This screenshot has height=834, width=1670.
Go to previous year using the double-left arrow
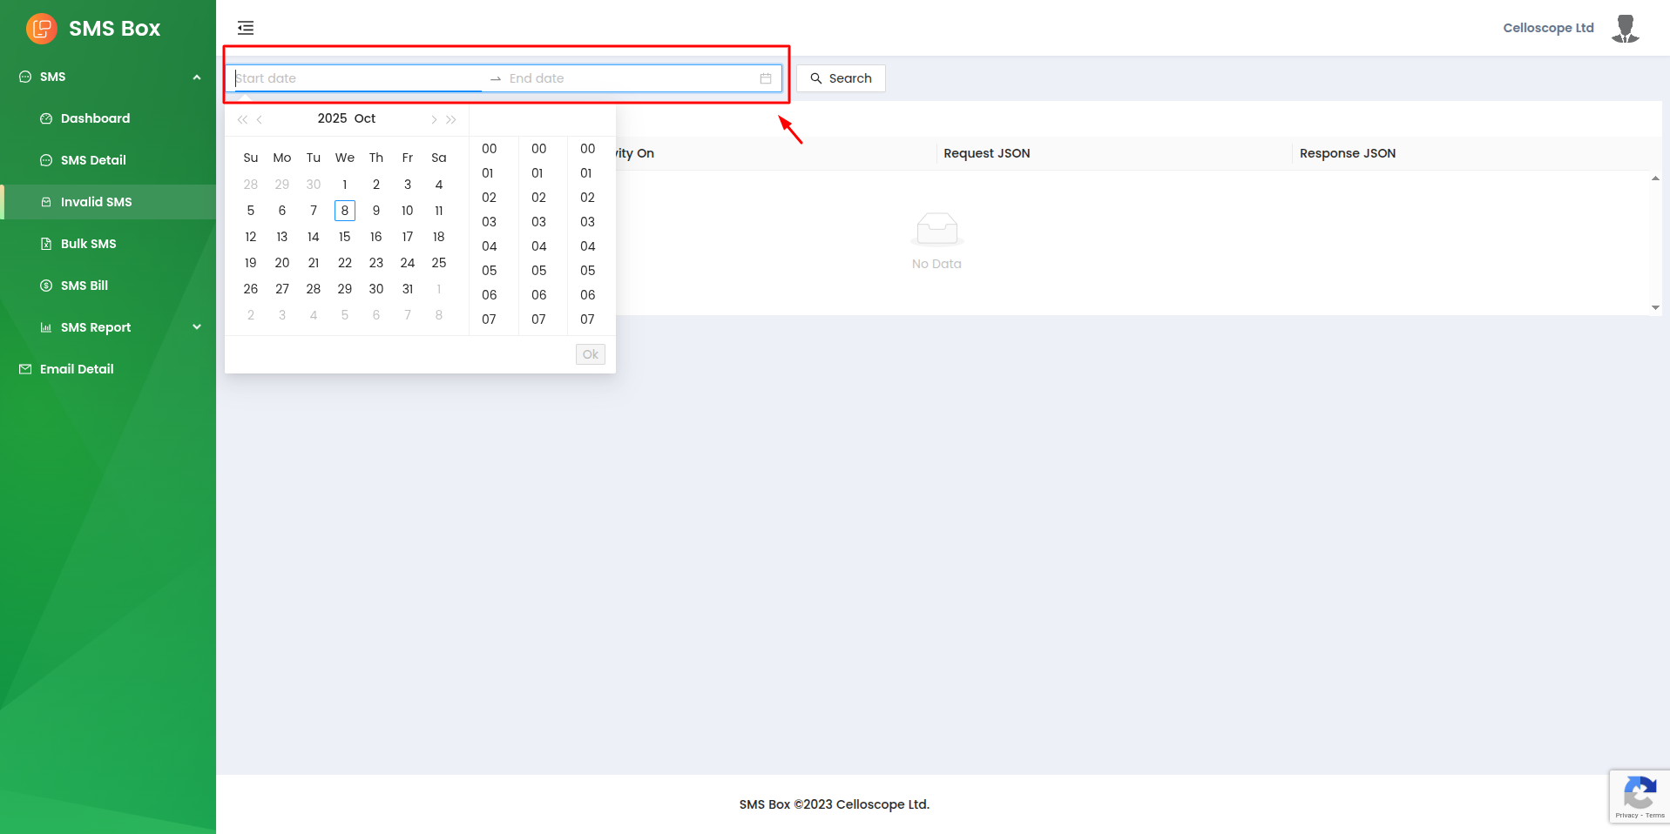[242, 119]
